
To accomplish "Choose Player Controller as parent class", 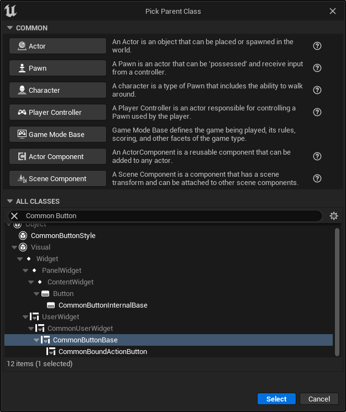I will pos(57,112).
